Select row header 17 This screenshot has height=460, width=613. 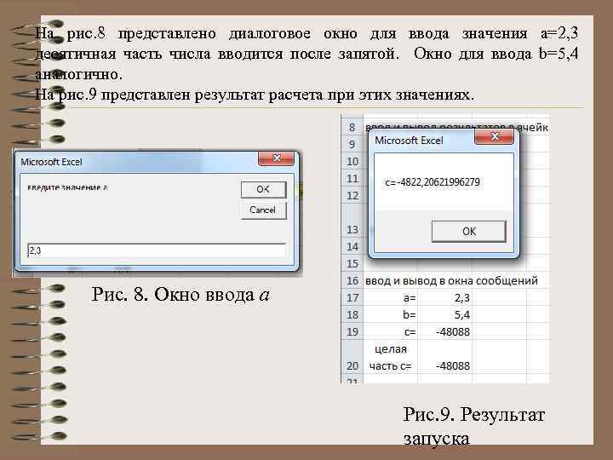(x=352, y=297)
